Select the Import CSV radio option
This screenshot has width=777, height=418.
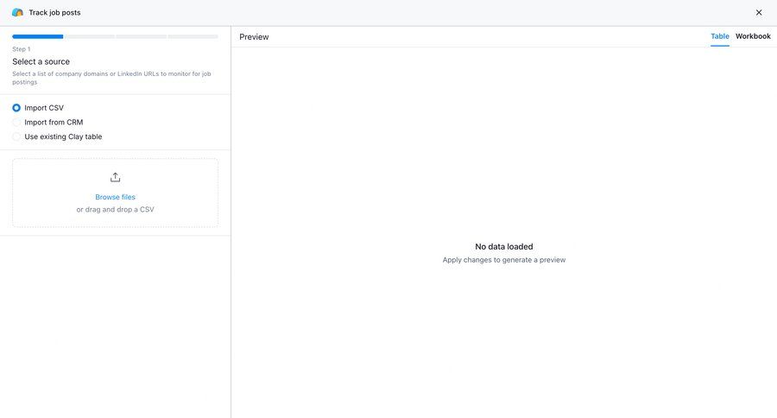tap(16, 108)
